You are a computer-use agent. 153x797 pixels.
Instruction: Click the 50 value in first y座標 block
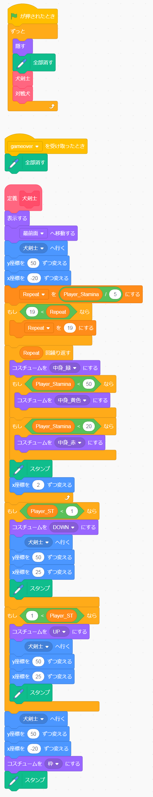(33, 263)
